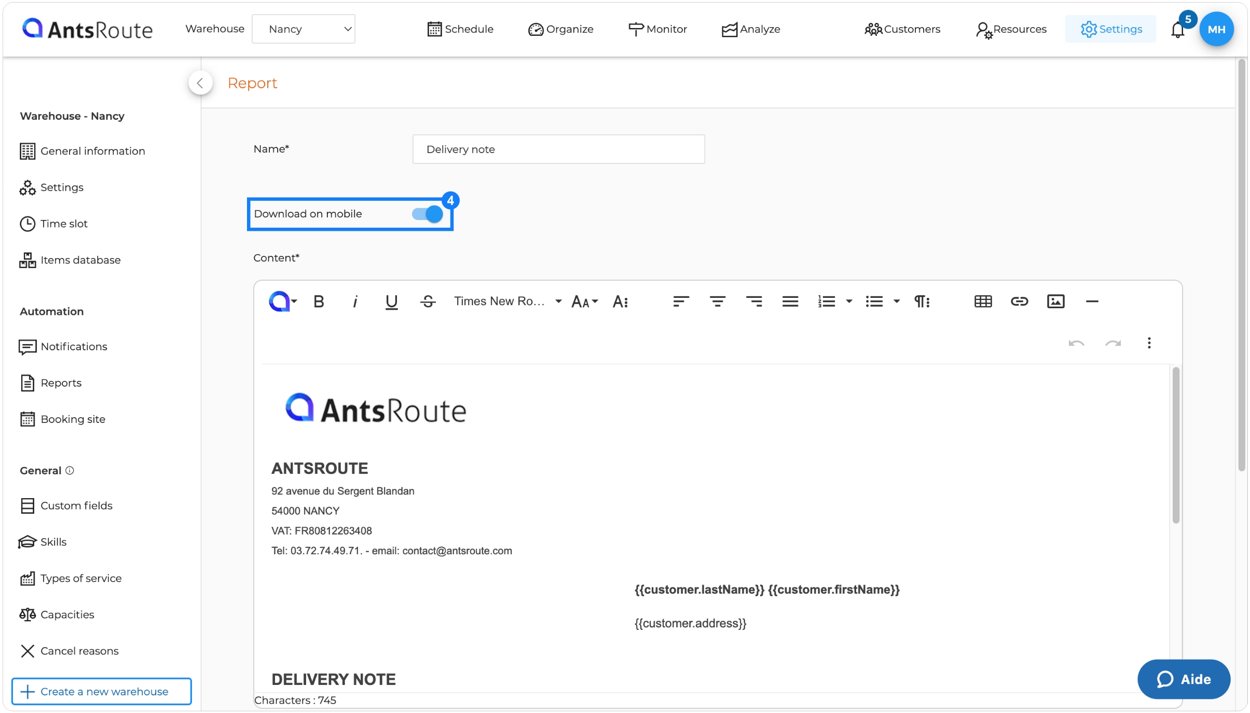This screenshot has height=713, width=1250.
Task: Apply italic formatting
Action: click(355, 301)
